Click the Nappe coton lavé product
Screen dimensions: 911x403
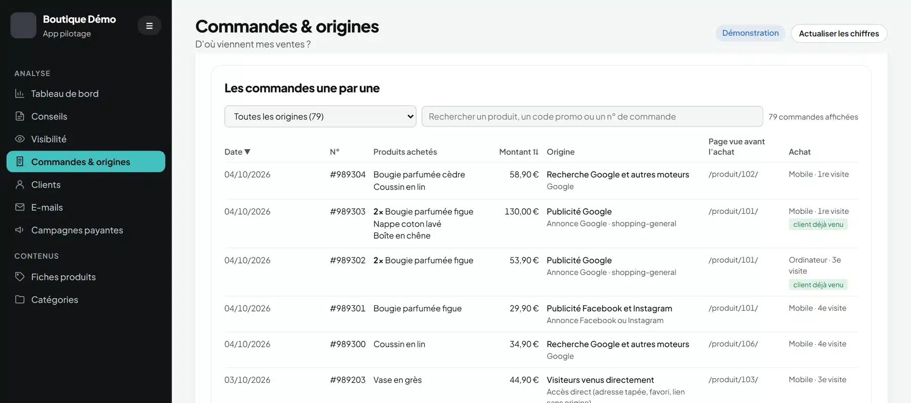[407, 224]
